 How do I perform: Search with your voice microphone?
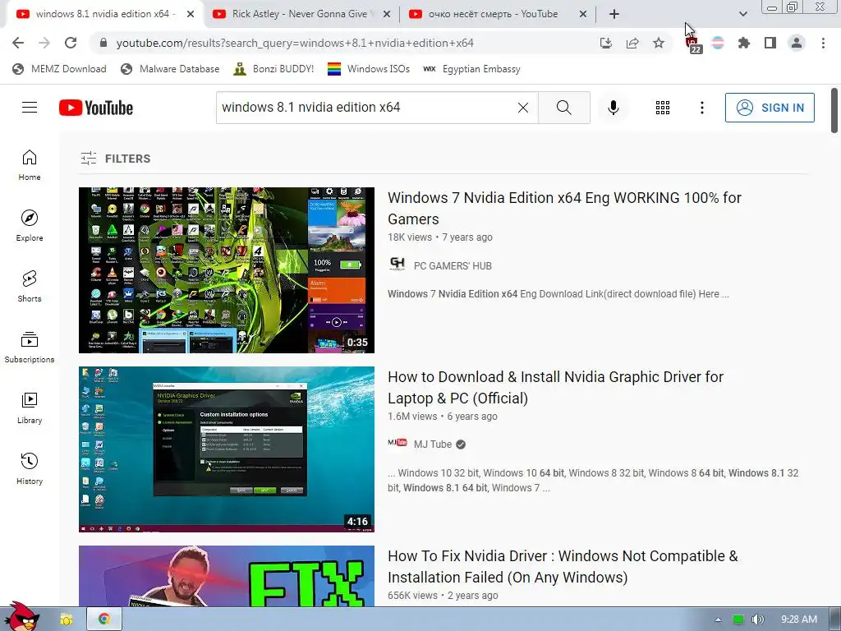(x=614, y=108)
